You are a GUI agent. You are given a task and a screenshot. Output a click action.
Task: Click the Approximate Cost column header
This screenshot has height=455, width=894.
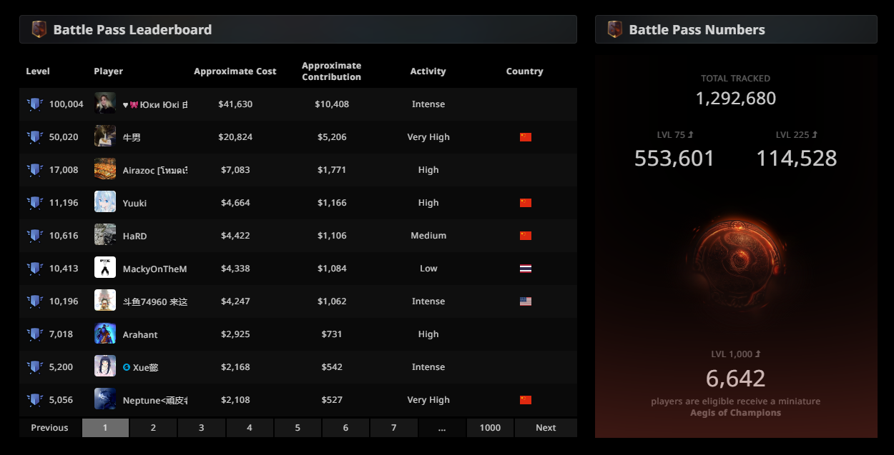(235, 71)
